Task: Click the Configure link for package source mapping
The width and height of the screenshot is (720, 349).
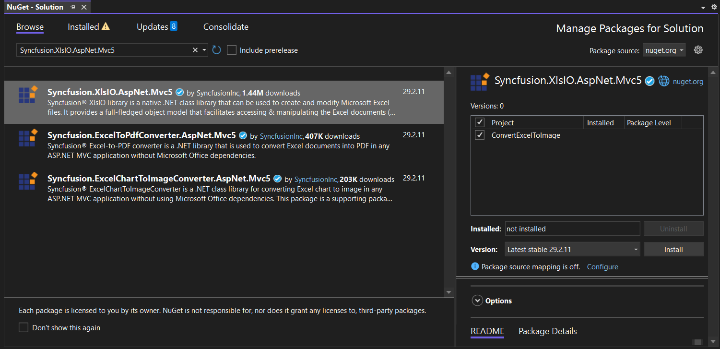Action: coord(602,266)
